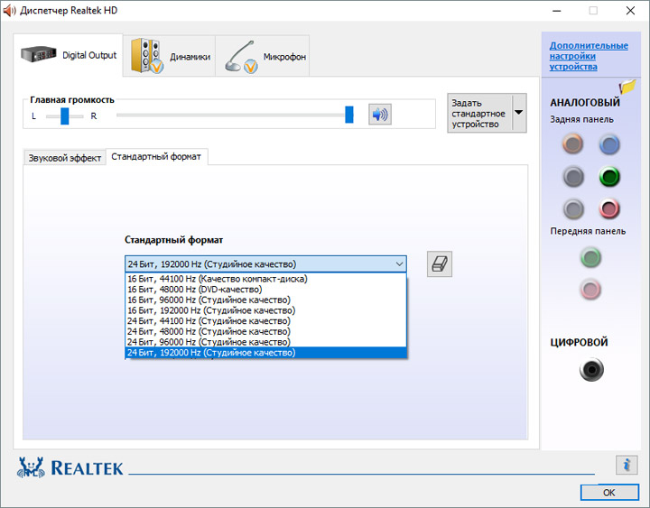
Task: Open Дополнительные настройки устройства link
Action: click(589, 56)
